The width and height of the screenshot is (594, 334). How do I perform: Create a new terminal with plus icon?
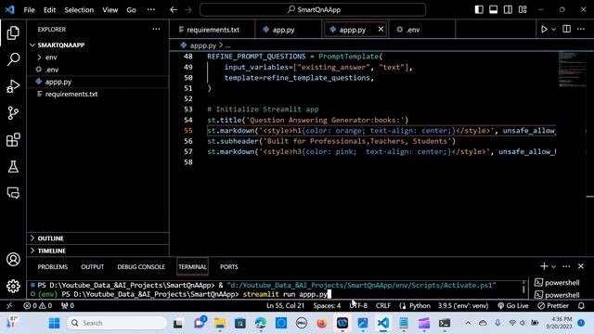click(544, 266)
